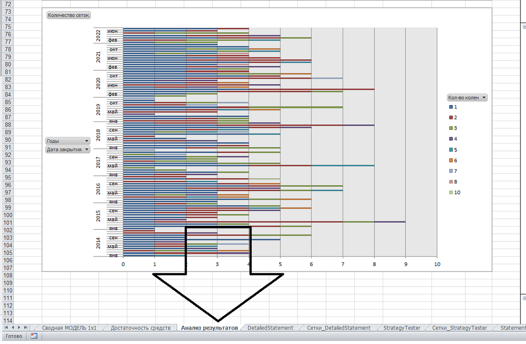Viewport: 526px width, 344px height.
Task: Select row header 105
Action: click(8, 253)
